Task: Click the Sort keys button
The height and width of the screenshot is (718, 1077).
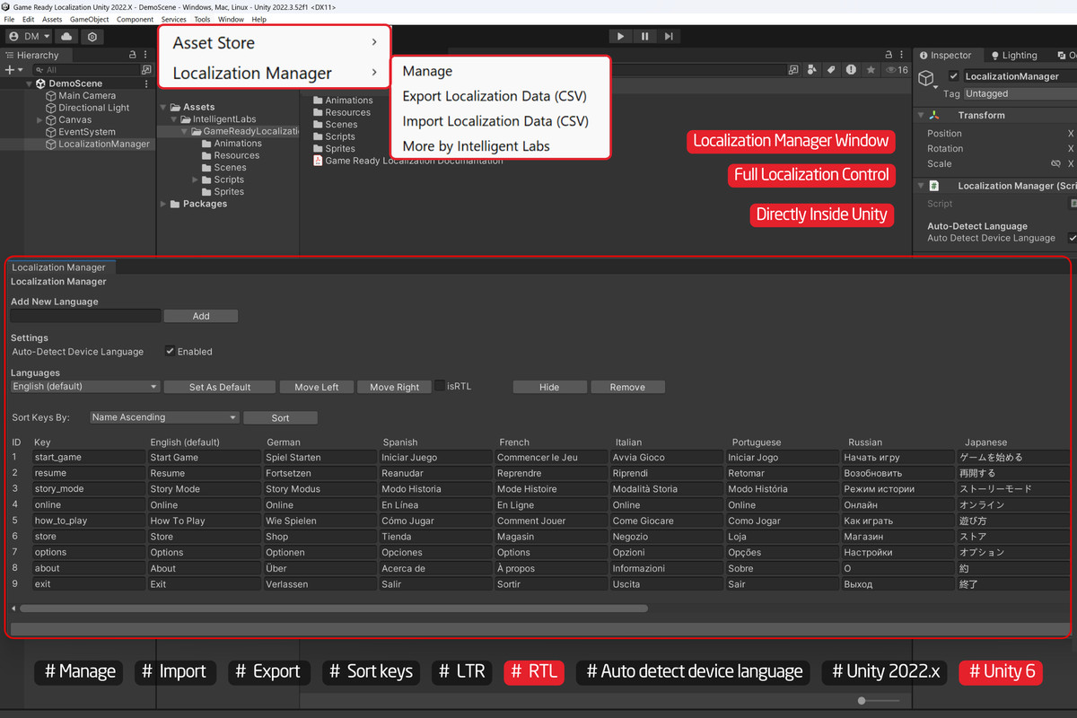Action: click(280, 417)
